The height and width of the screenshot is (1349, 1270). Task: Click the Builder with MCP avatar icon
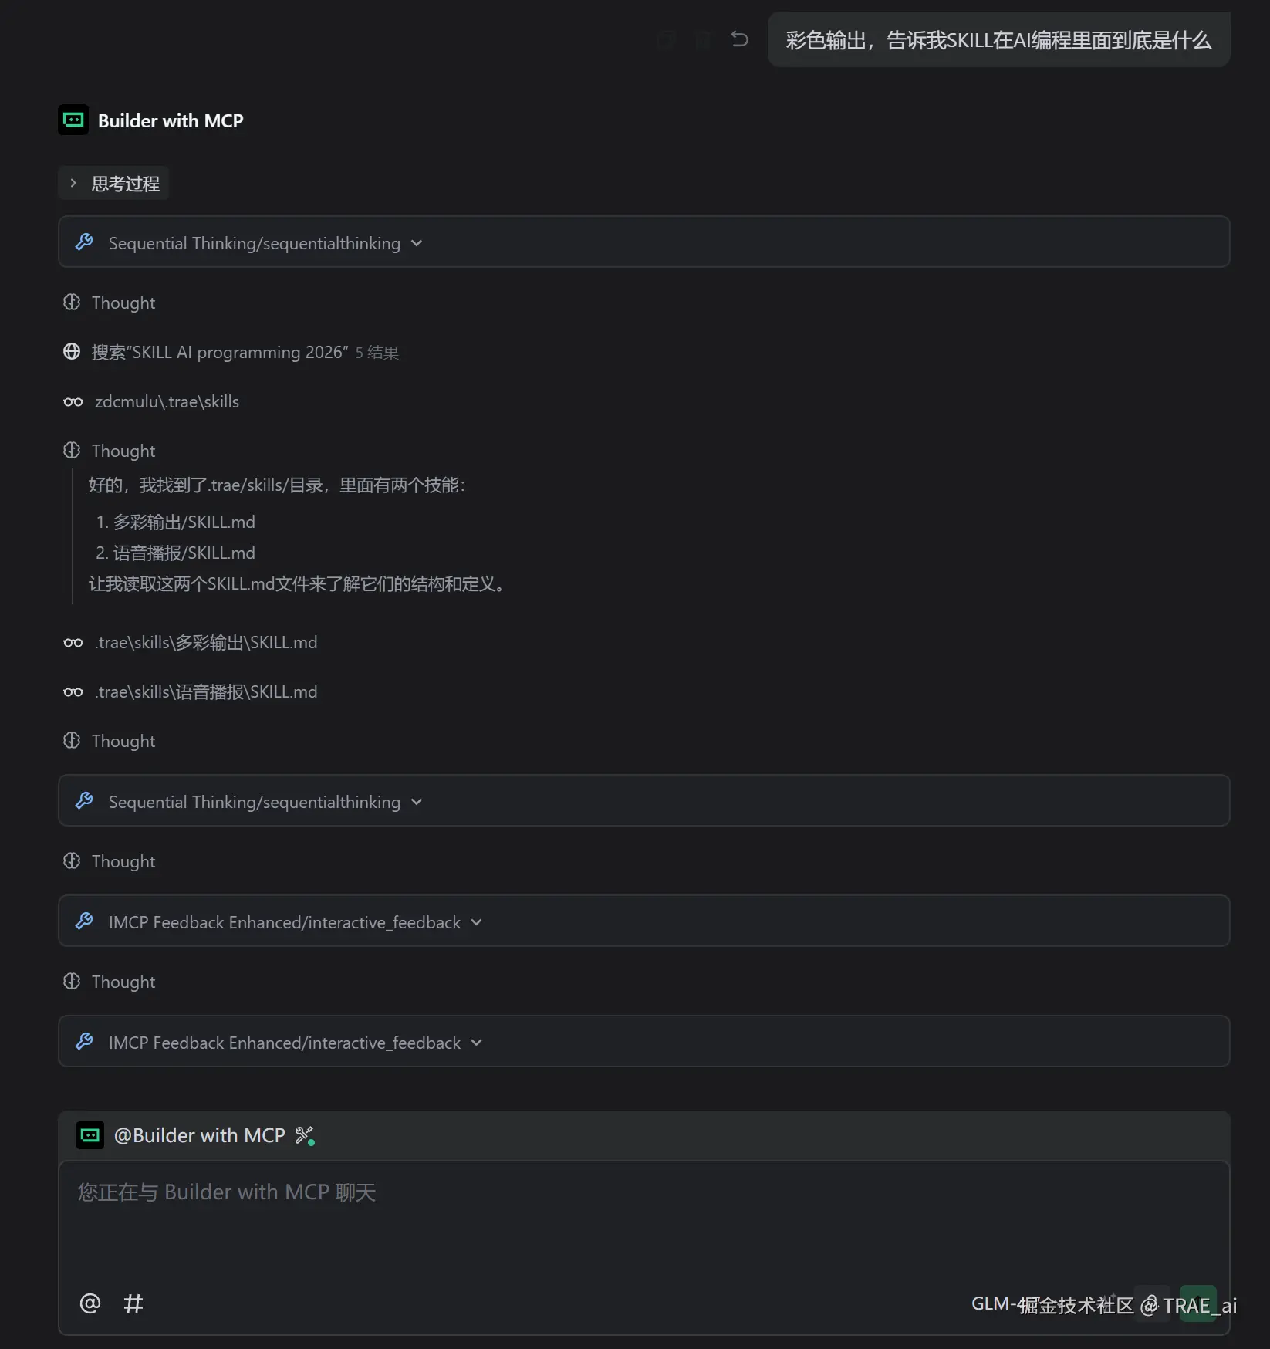click(x=73, y=120)
